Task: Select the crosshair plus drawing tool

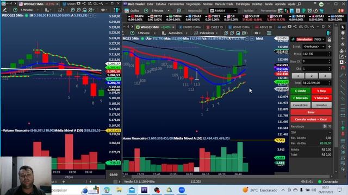Action: point(343,38)
